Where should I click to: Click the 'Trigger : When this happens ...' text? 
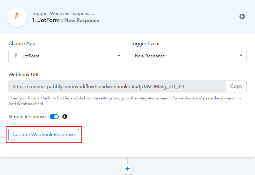[x=63, y=14]
